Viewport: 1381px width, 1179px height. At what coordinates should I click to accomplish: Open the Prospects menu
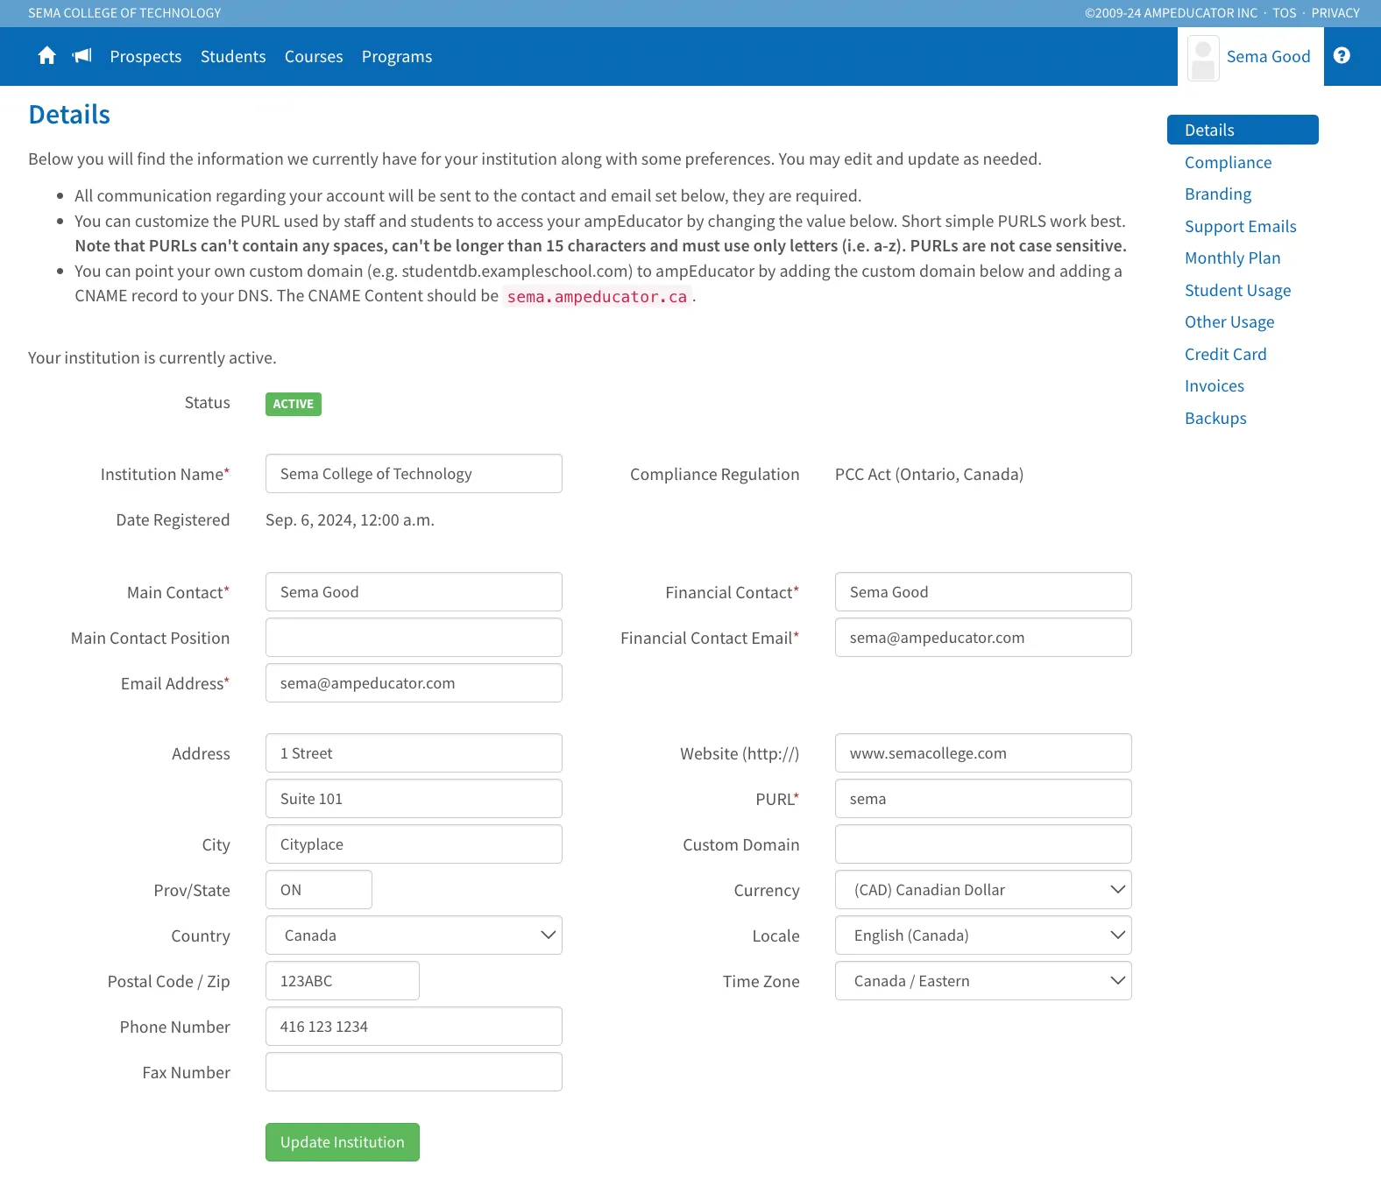click(x=145, y=56)
